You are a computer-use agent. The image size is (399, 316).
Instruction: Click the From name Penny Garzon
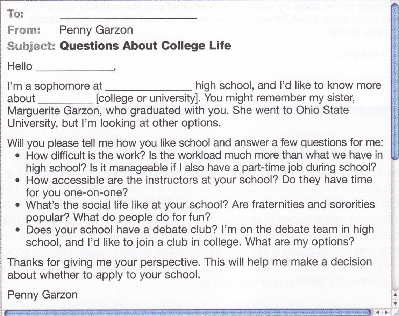click(96, 30)
